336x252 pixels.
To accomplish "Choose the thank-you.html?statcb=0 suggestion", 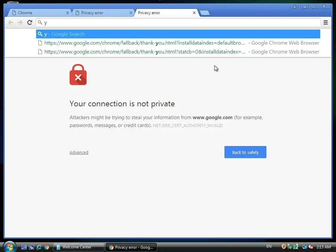I will (178, 52).
